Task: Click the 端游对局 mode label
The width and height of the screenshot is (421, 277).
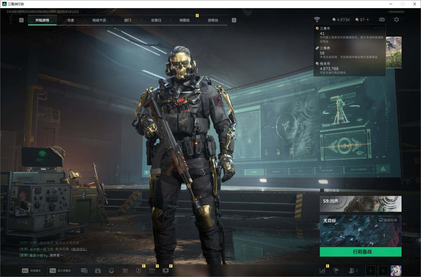Action: 388,220
